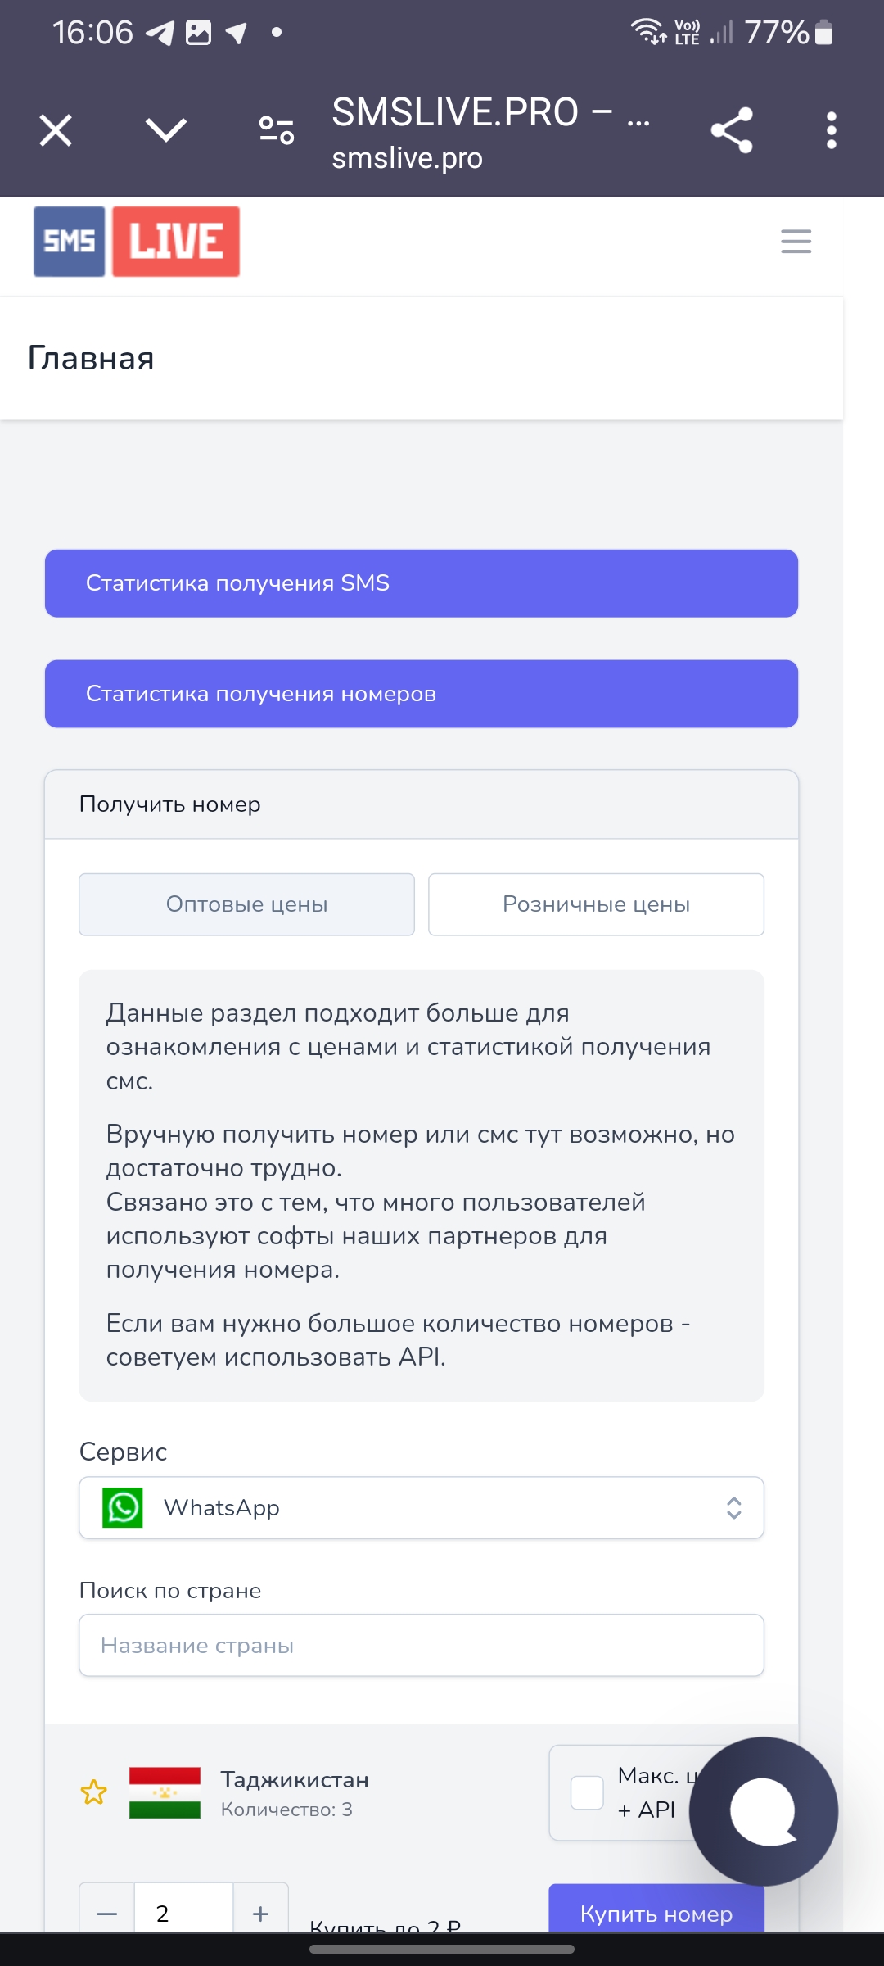Switch to Оптовые цены tab

pos(246,904)
